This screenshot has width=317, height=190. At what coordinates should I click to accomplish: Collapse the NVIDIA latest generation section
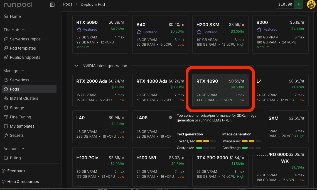[x=77, y=66]
